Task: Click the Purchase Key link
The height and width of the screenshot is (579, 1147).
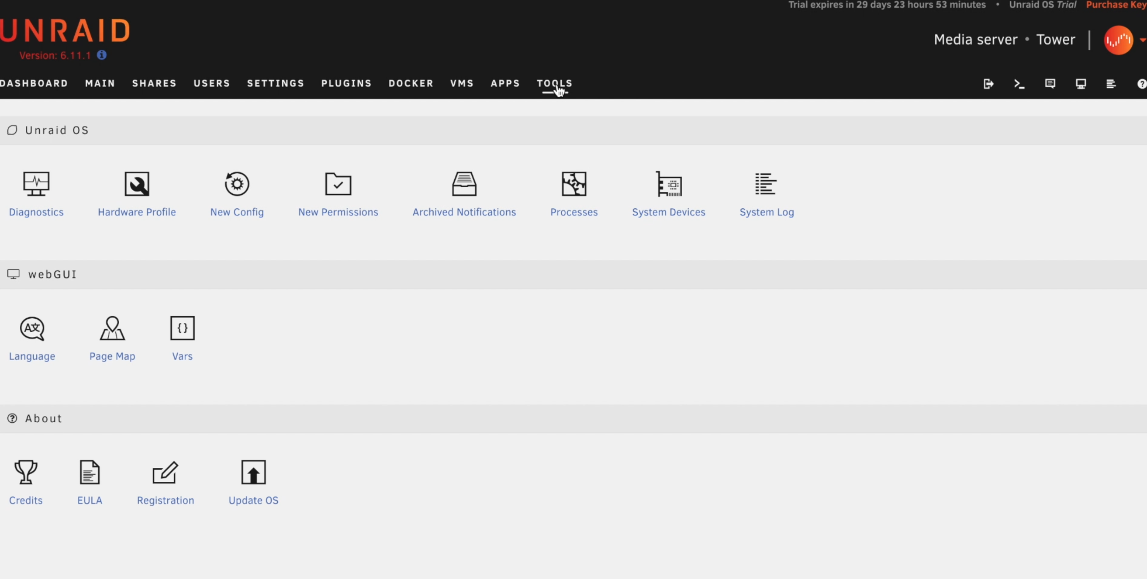Action: [x=1116, y=5]
